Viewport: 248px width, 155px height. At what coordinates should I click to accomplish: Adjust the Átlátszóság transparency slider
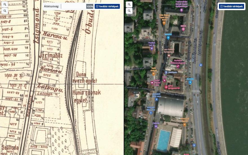(x=73, y=6)
